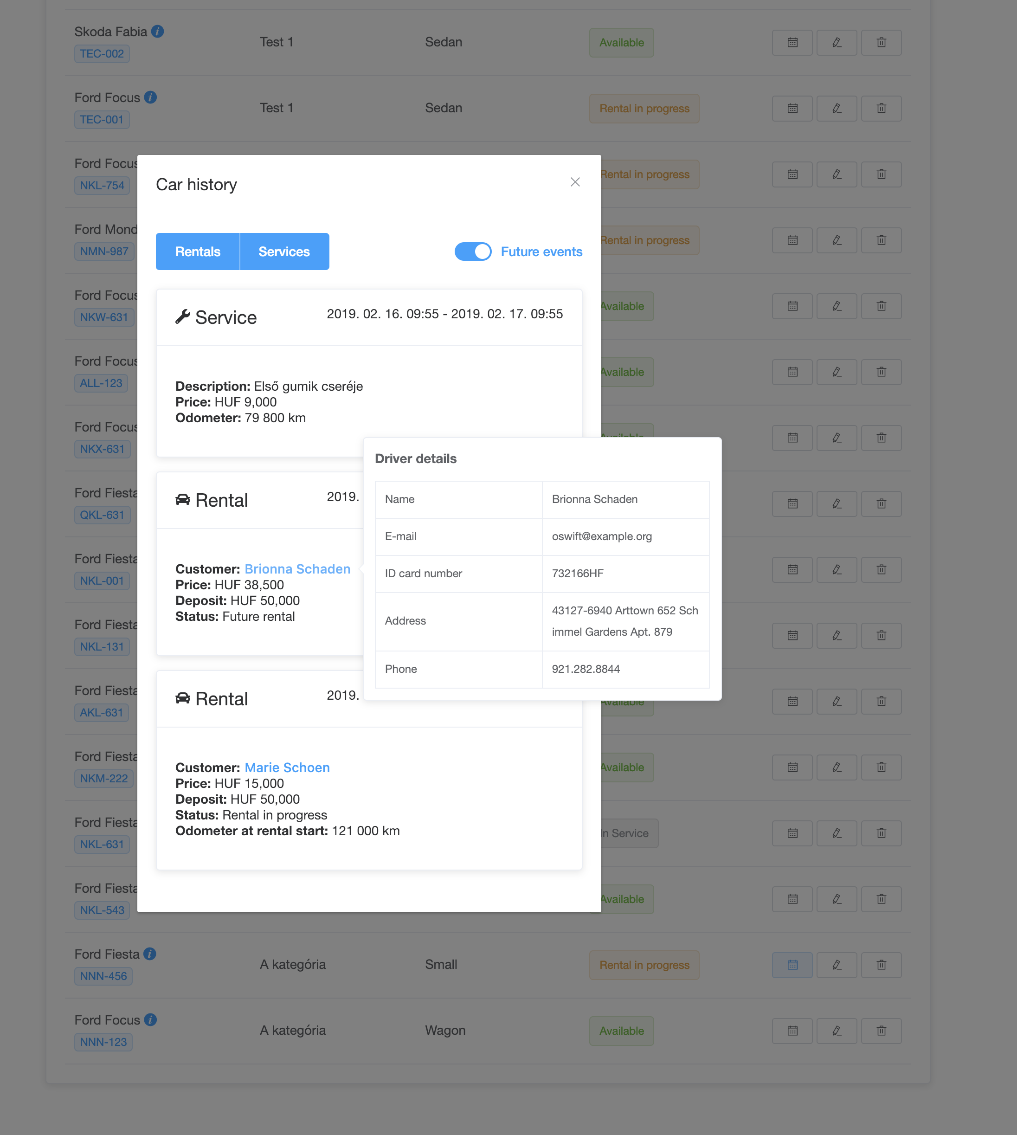Click the driver address value cell
This screenshot has height=1135, width=1017.
tap(625, 621)
